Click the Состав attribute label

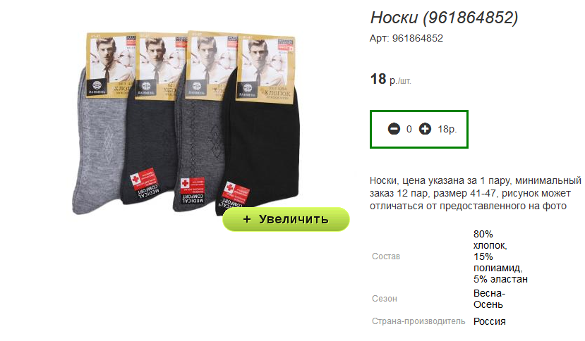click(386, 256)
